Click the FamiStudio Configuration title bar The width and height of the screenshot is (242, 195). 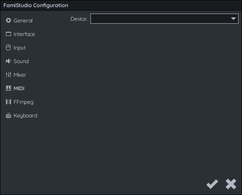[121, 6]
